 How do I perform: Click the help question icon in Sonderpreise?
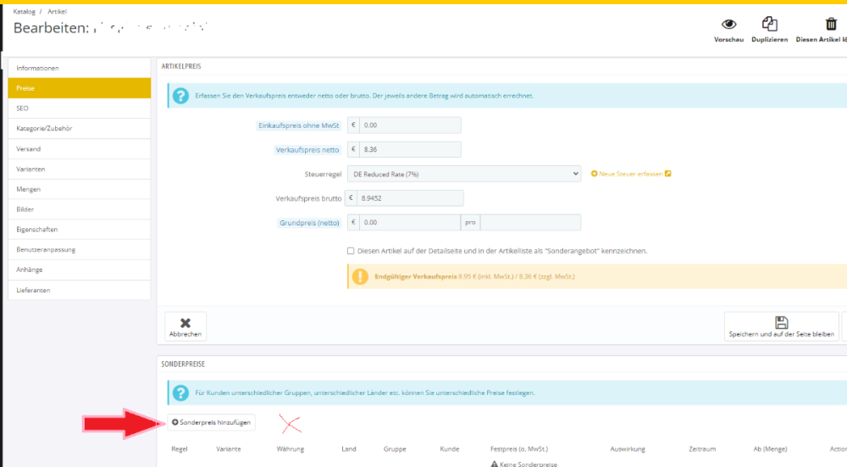[180, 393]
